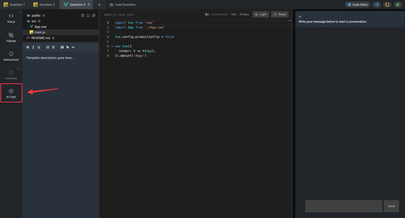Fold the code block at line 6
Screen dimensions: 405x218
coord(112,46)
